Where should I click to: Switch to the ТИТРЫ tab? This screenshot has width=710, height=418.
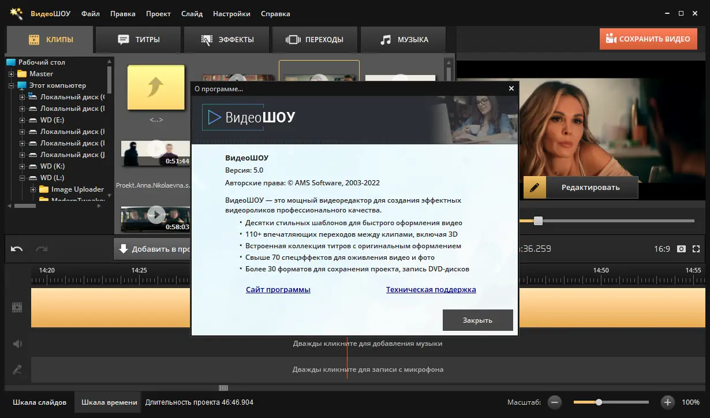[x=138, y=40]
